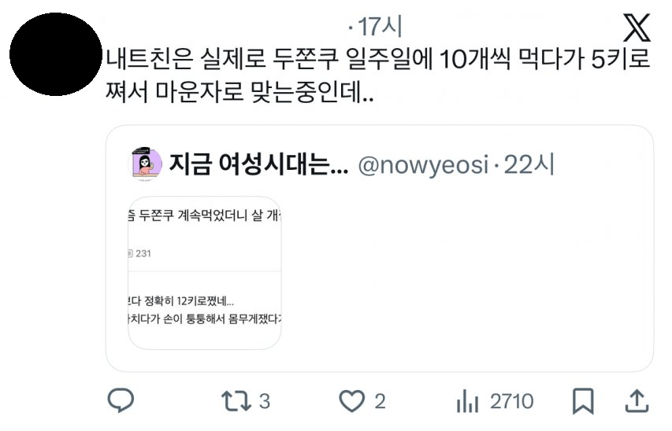Like the tweet with heart icon
Image resolution: width=672 pixels, height=431 pixels.
coord(352,401)
